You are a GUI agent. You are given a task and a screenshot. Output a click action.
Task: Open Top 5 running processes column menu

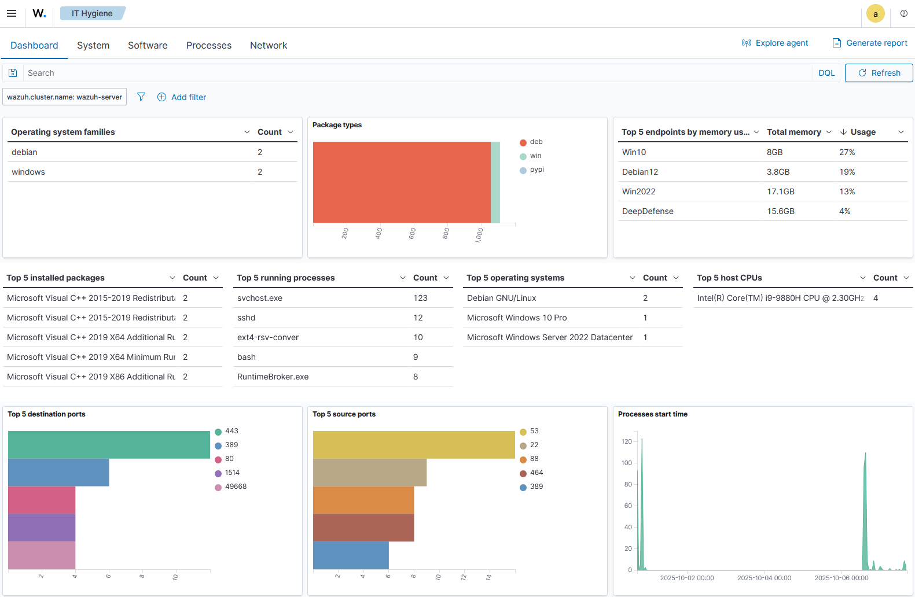(403, 278)
